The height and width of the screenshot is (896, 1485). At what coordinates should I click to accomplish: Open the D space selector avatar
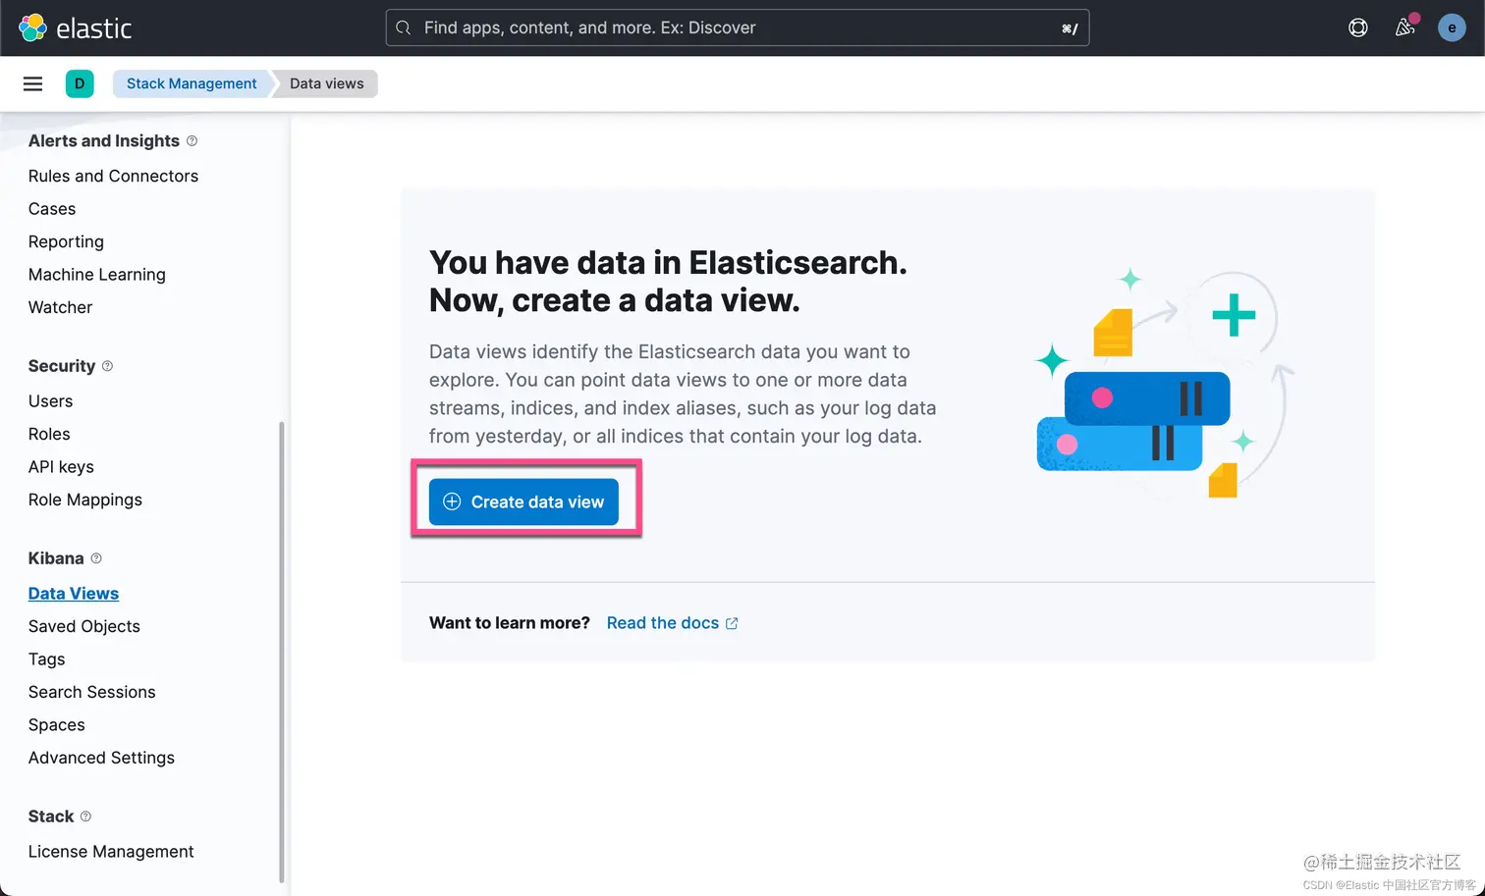click(x=80, y=83)
